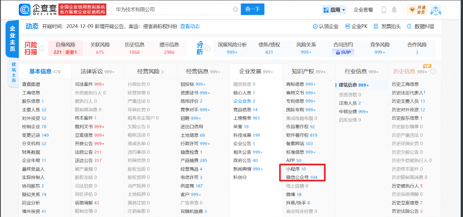Open 变更记录 149 link

coord(35,135)
